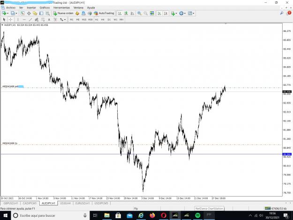Open Firefox from the taskbar
The height and width of the screenshot is (220, 293).
[152, 215]
